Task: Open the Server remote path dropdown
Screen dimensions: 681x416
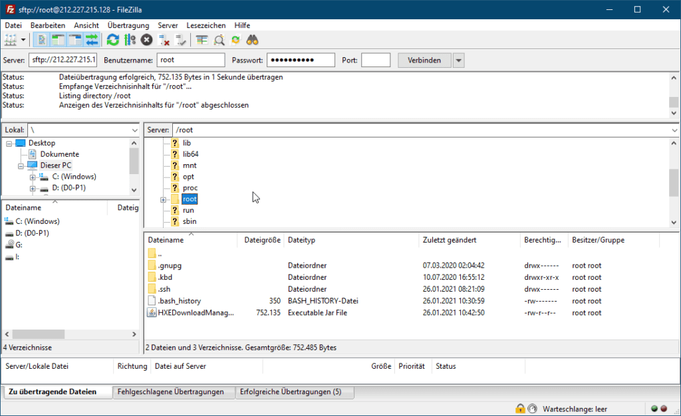Action: [674, 130]
